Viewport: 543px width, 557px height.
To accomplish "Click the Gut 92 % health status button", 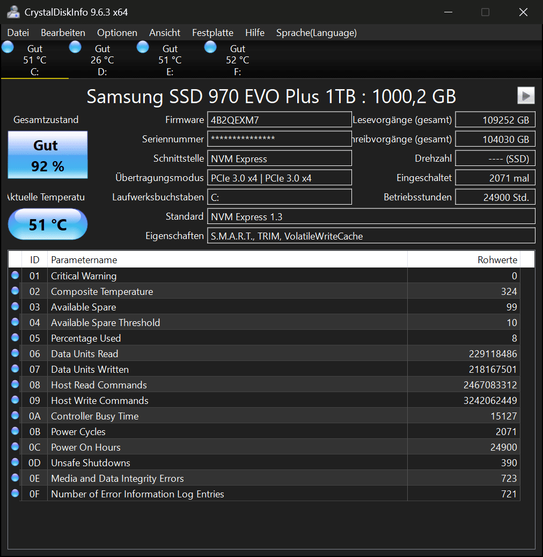I will pyautogui.click(x=48, y=155).
